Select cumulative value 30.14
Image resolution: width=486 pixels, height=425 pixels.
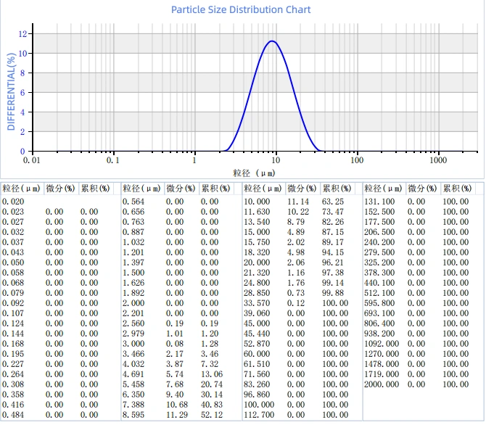212,395
